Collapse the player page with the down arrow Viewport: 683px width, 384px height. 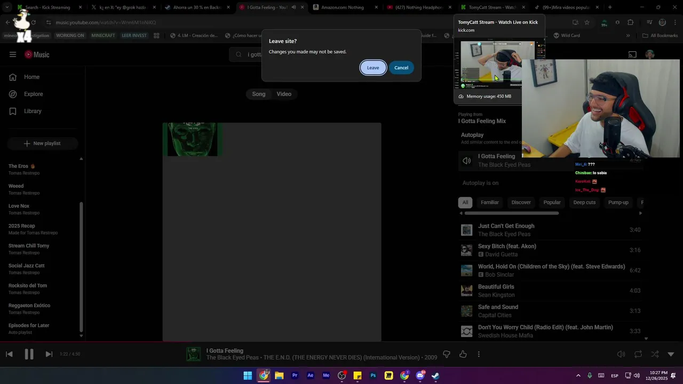[671, 354]
